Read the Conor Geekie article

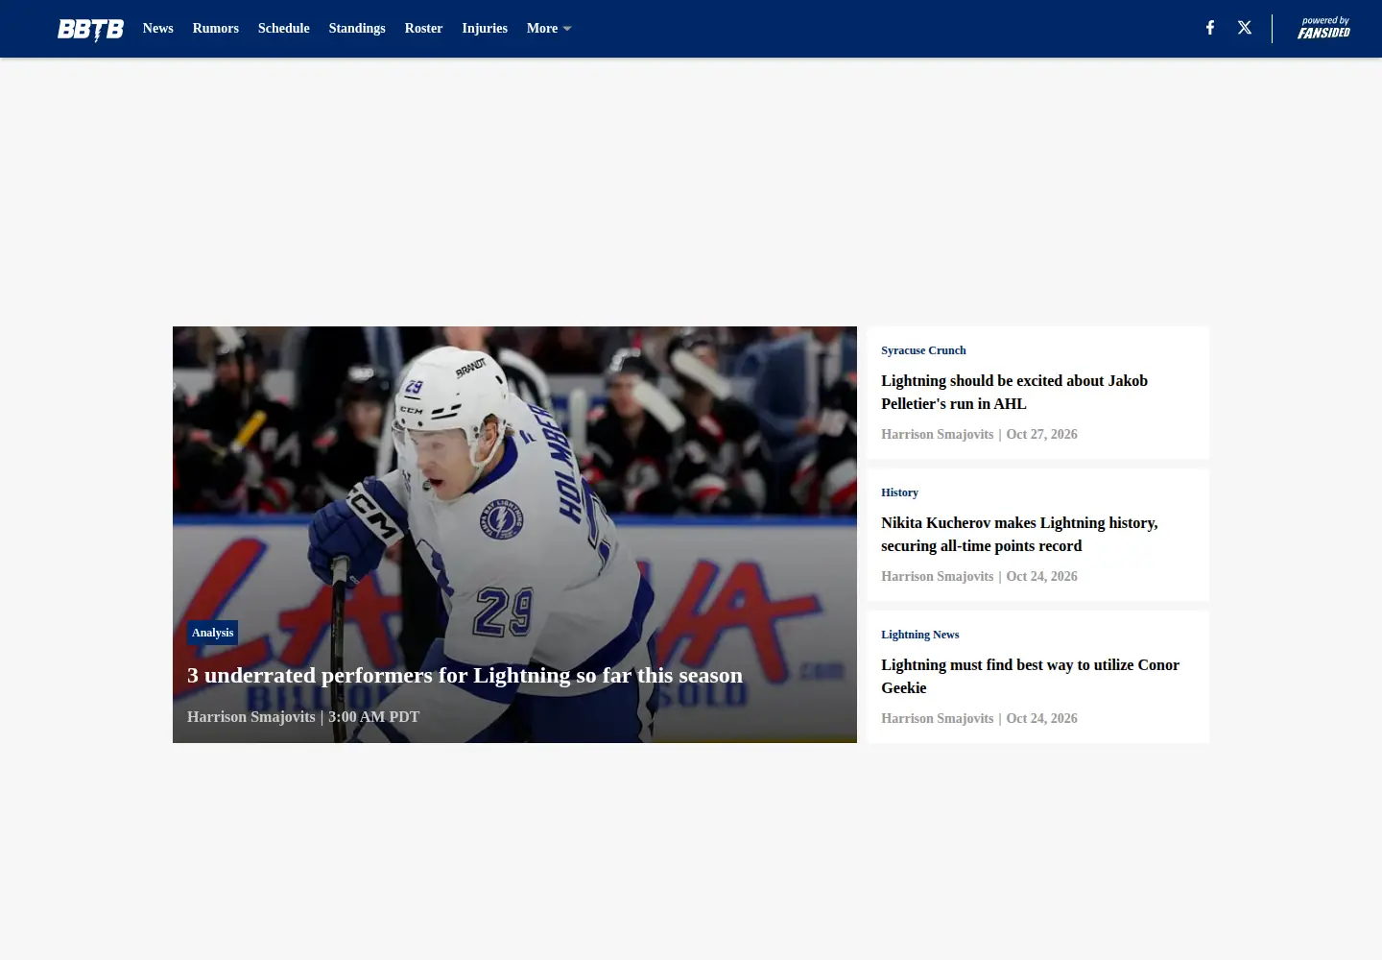click(x=1030, y=677)
